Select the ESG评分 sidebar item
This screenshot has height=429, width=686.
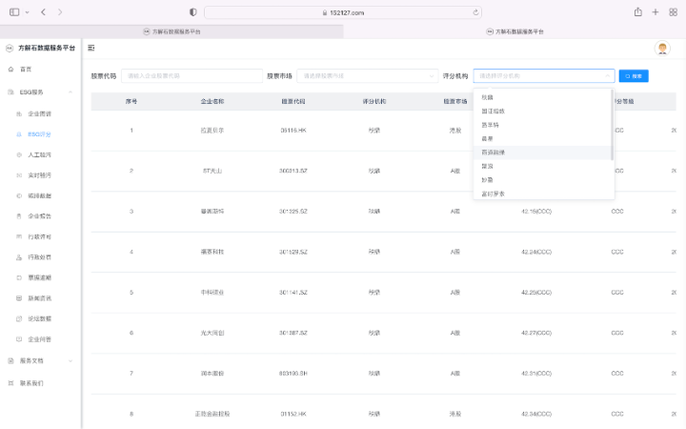coord(40,134)
